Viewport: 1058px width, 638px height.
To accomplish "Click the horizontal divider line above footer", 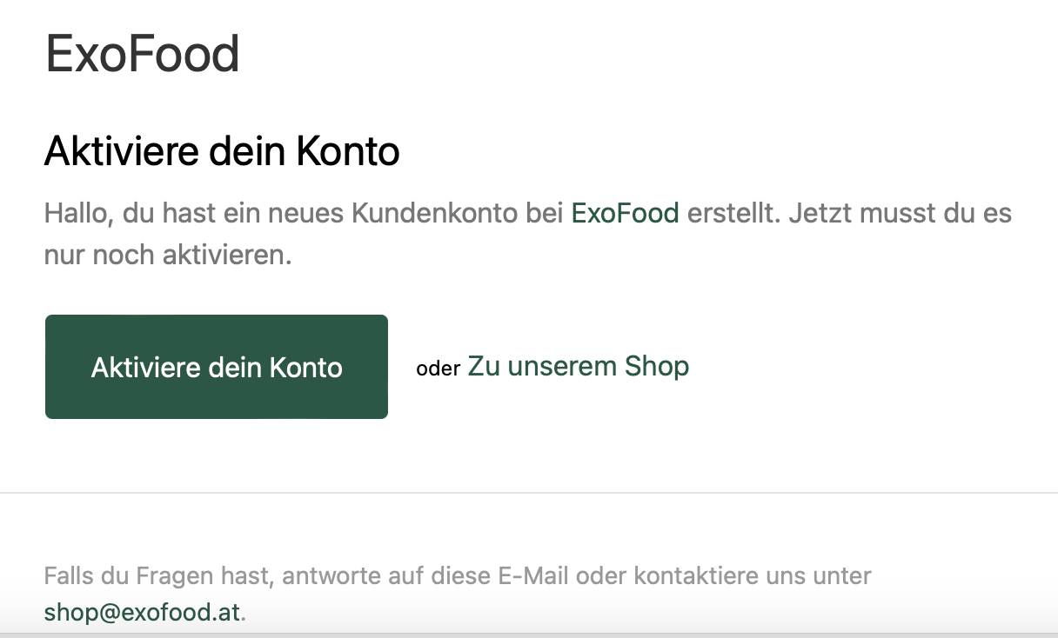I will 529,493.
